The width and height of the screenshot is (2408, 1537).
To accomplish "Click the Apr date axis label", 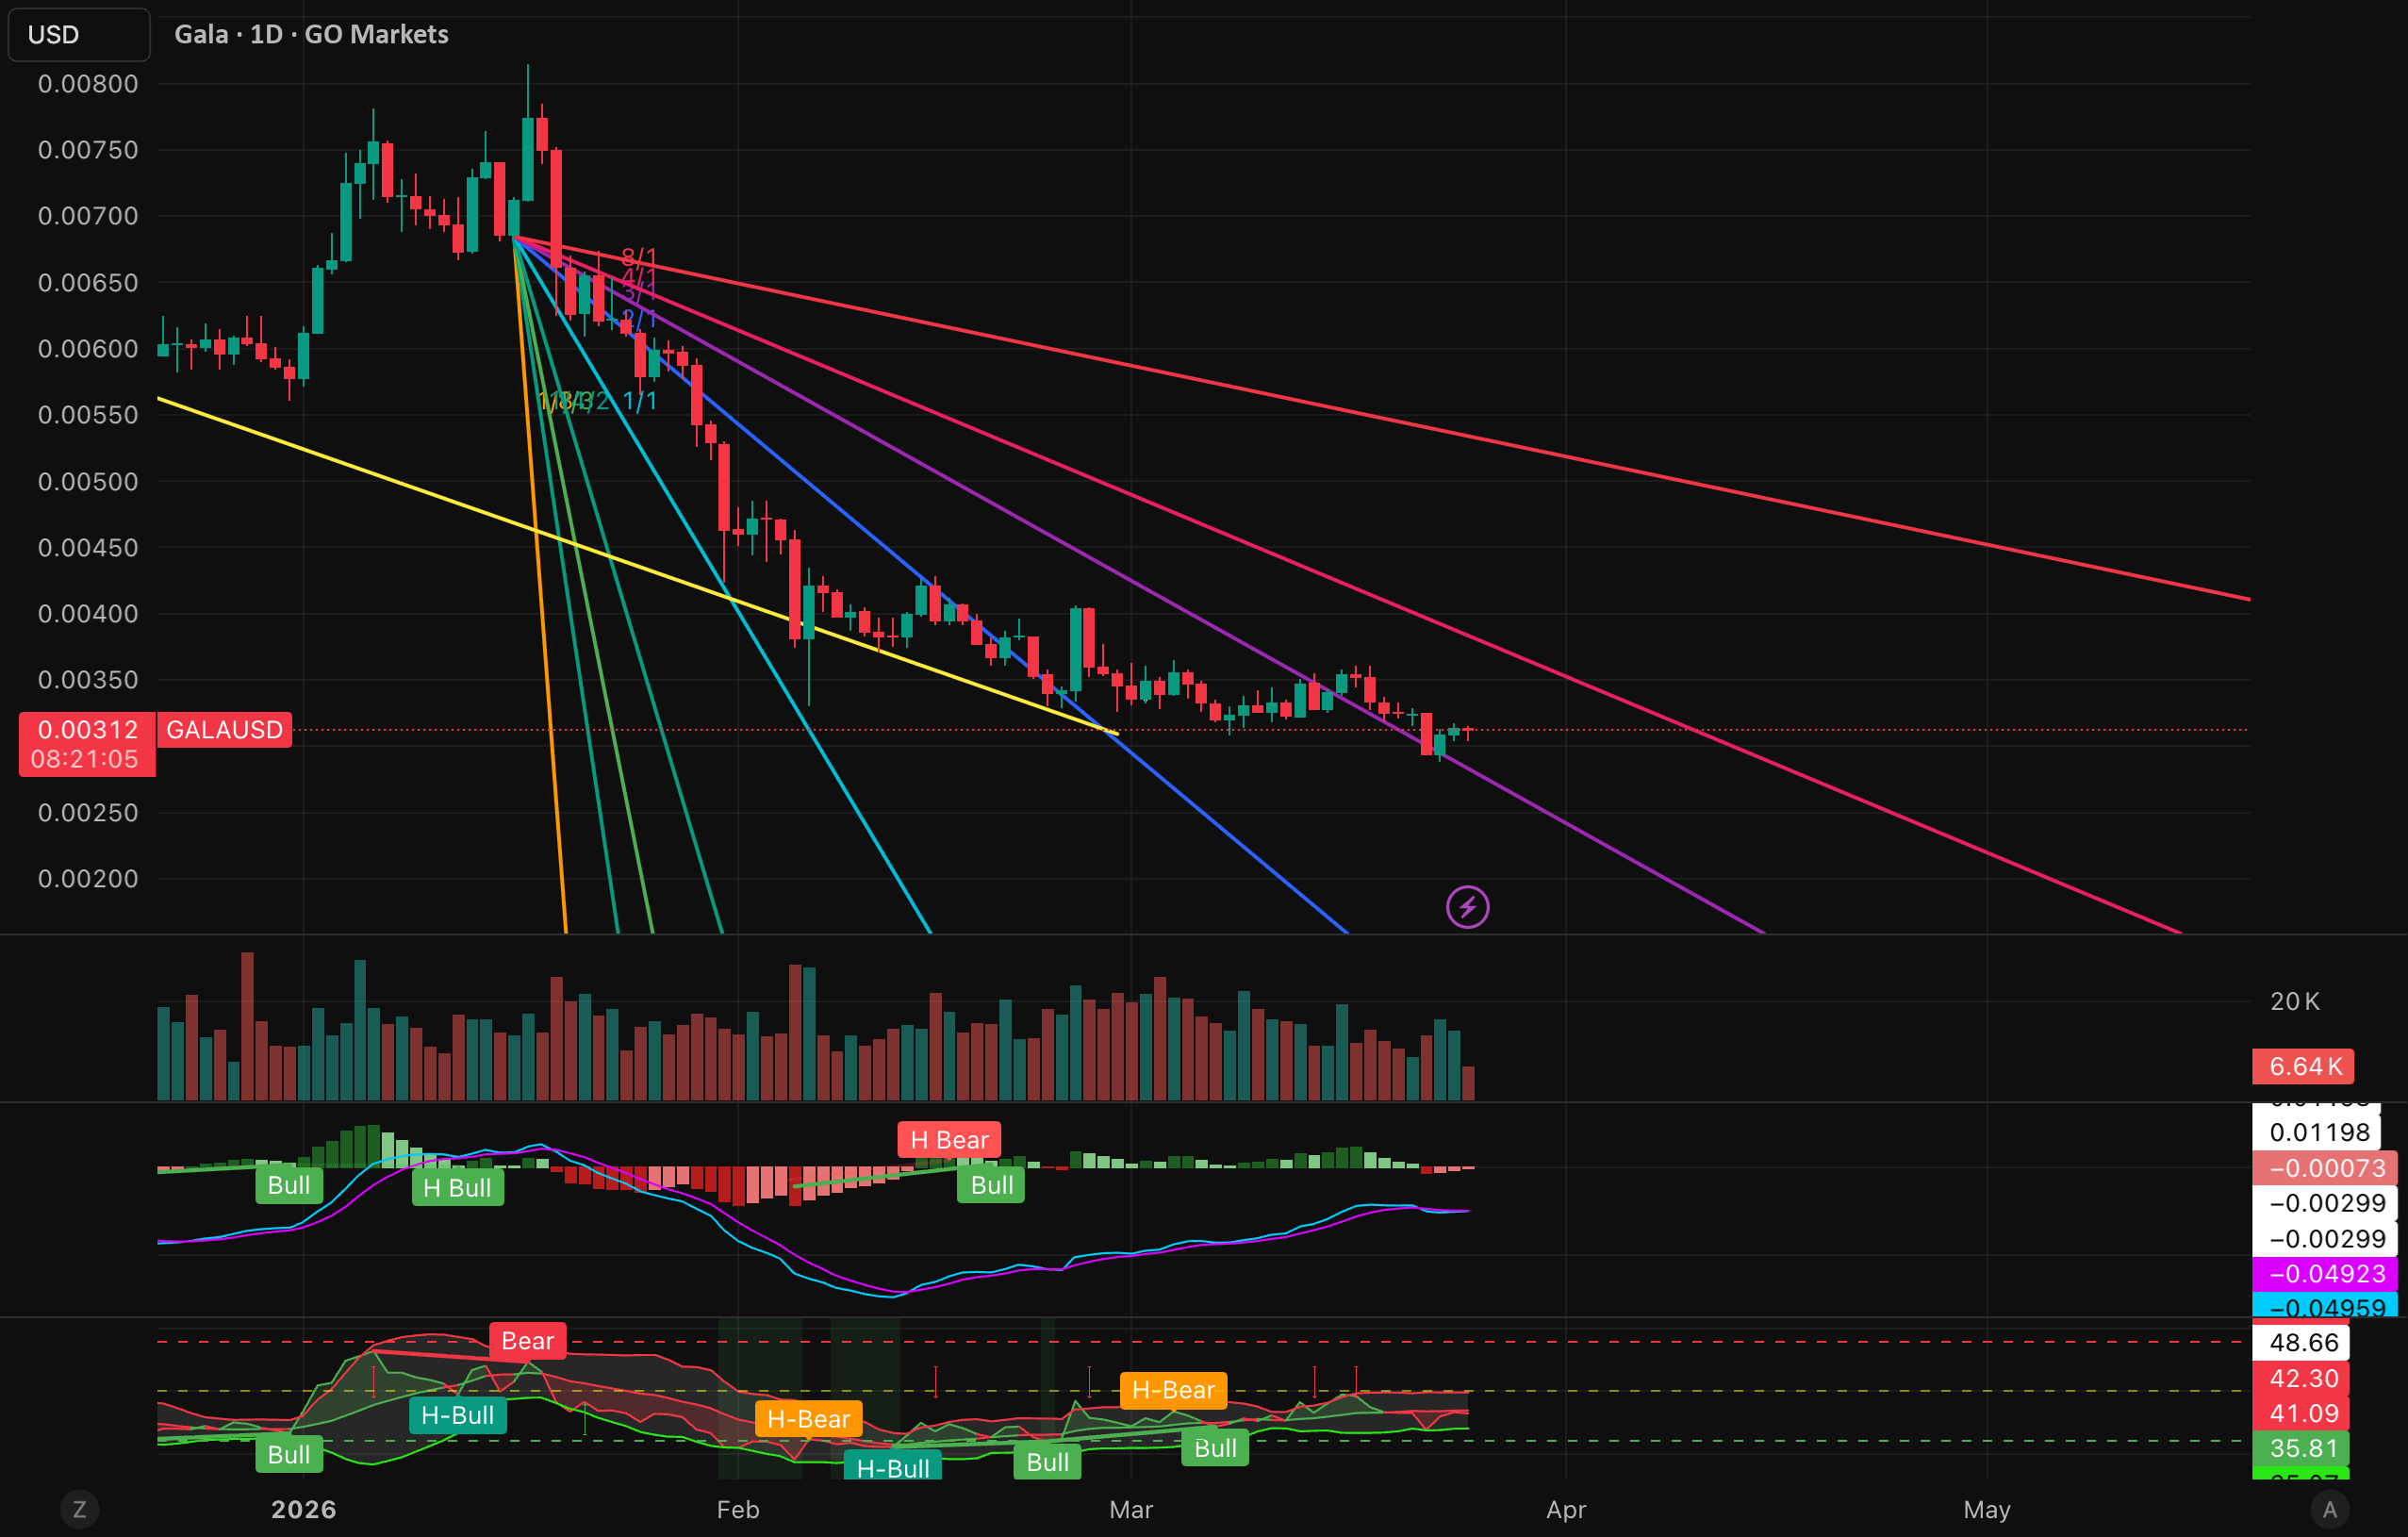I will [1565, 1509].
